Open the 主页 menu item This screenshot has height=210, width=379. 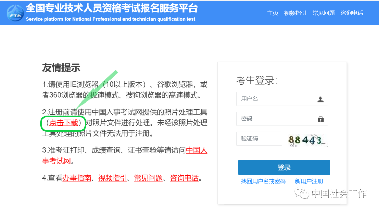[272, 13]
